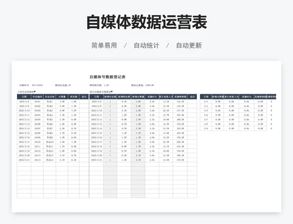Click the 新增作品数 column header
The height and width of the screenshot is (224, 293).
click(110, 97)
